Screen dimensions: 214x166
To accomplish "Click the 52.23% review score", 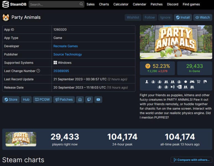I will [x=161, y=66].
